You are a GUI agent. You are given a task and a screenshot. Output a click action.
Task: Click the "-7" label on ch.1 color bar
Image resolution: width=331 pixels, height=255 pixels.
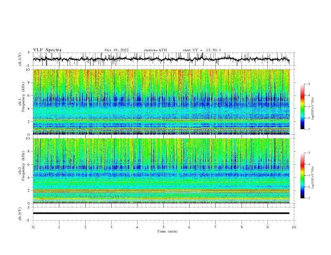click(x=308, y=129)
